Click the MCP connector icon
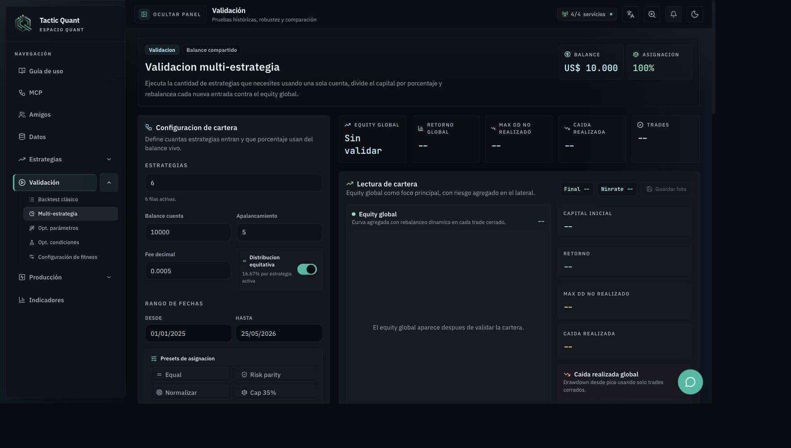Image resolution: width=791 pixels, height=448 pixels. [22, 93]
